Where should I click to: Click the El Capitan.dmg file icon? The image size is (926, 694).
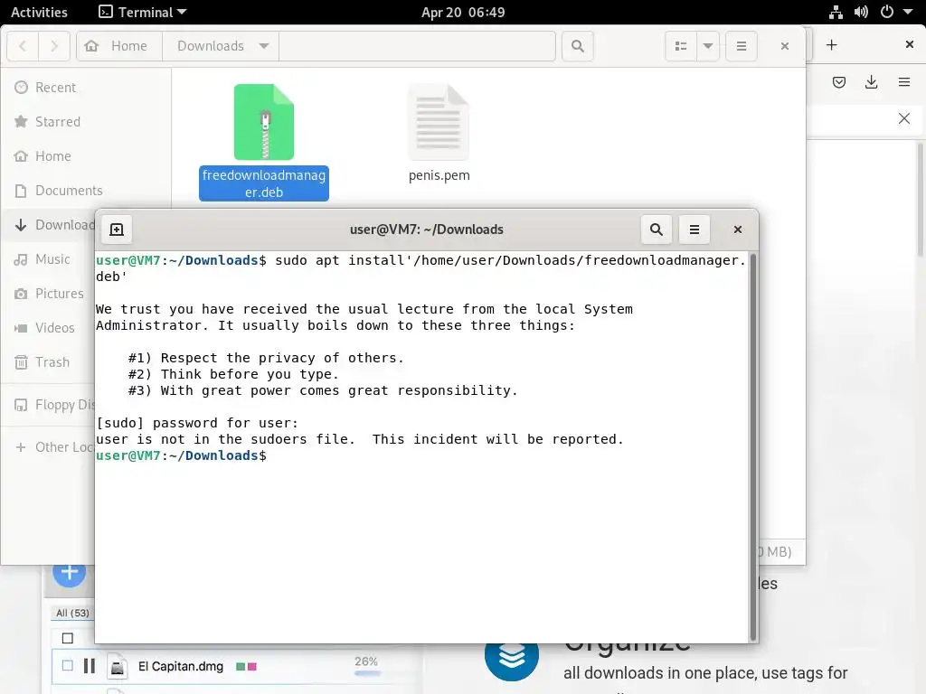pyautogui.click(x=118, y=666)
